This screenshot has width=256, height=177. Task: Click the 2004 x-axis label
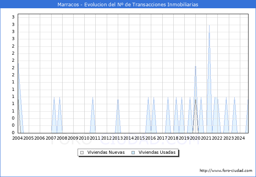pos(17,138)
